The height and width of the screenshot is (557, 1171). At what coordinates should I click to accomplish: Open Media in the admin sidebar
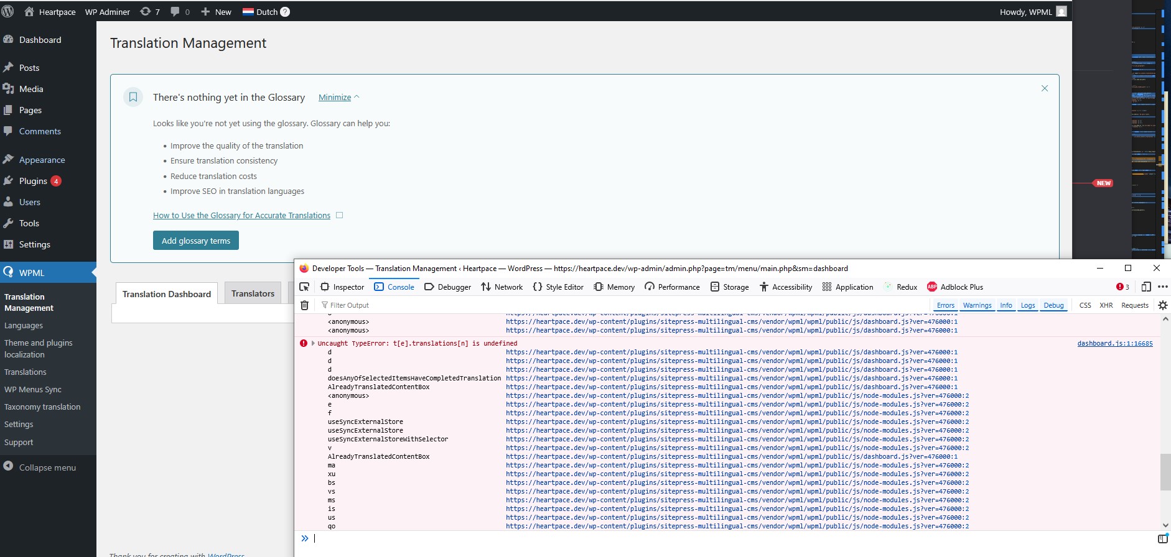[x=30, y=89]
